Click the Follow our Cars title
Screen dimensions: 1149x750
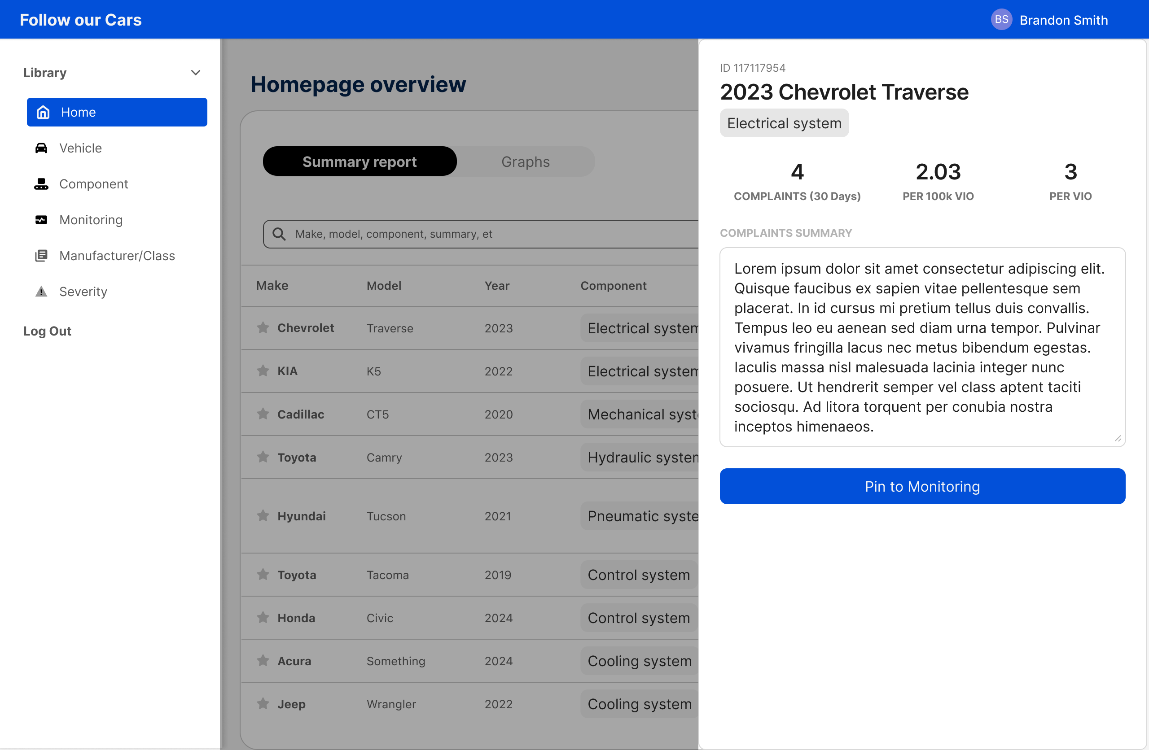[x=81, y=20]
